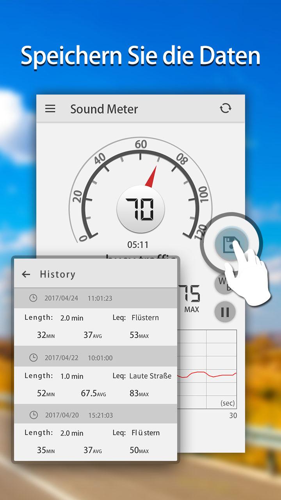Tap the refresh icon in Sound Meter header

226,108
